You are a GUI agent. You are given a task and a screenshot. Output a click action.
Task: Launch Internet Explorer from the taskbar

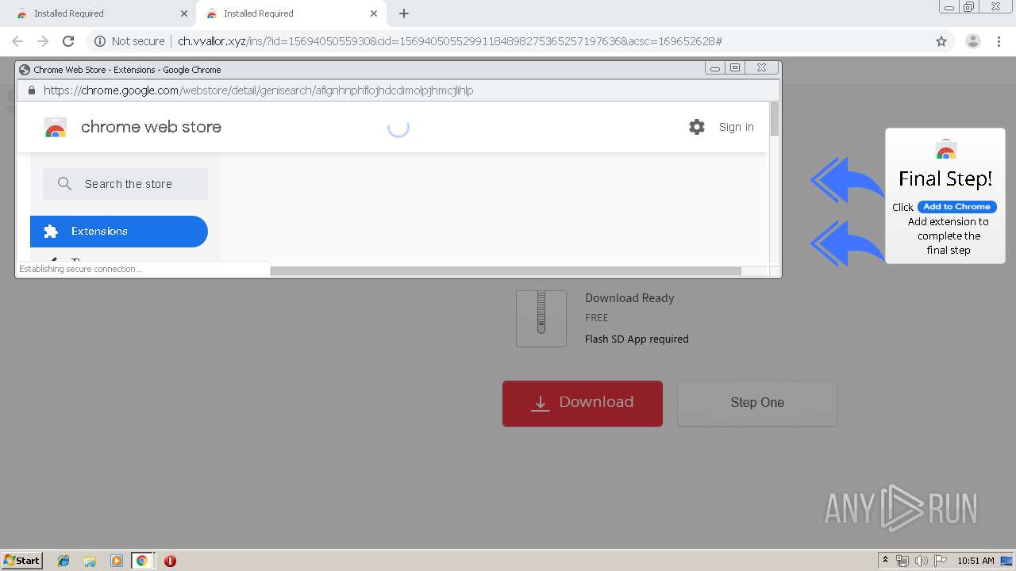[x=63, y=561]
